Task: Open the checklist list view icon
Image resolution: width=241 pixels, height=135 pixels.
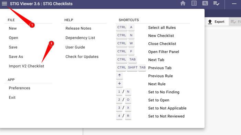Action: 194,3
